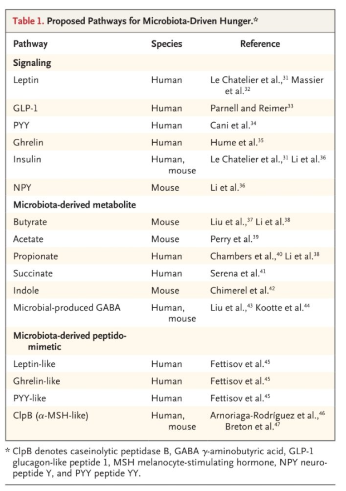Click the ClpB footnote text below table
This screenshot has height=491, width=346.
click(x=167, y=462)
